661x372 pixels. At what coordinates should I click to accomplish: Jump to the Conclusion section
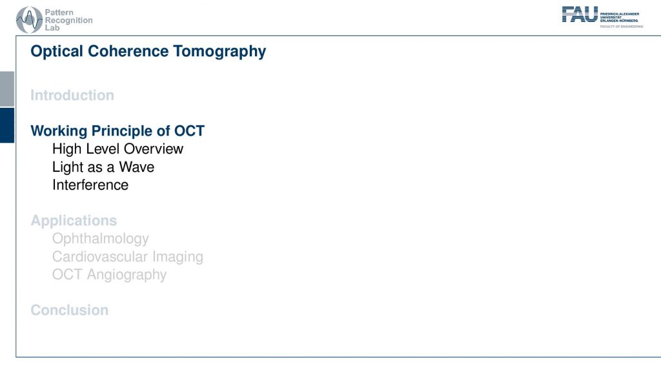tap(70, 310)
